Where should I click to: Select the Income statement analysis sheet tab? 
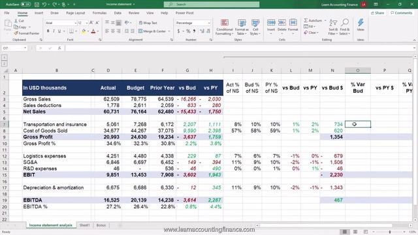click(x=51, y=225)
